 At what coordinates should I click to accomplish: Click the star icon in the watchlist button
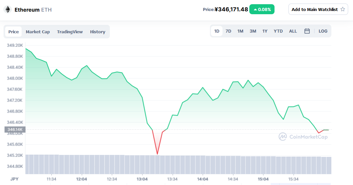343,9
